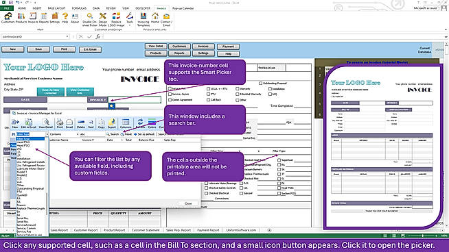Click the Save button on the sheet
This screenshot has height=252, width=449.
(x=38, y=49)
